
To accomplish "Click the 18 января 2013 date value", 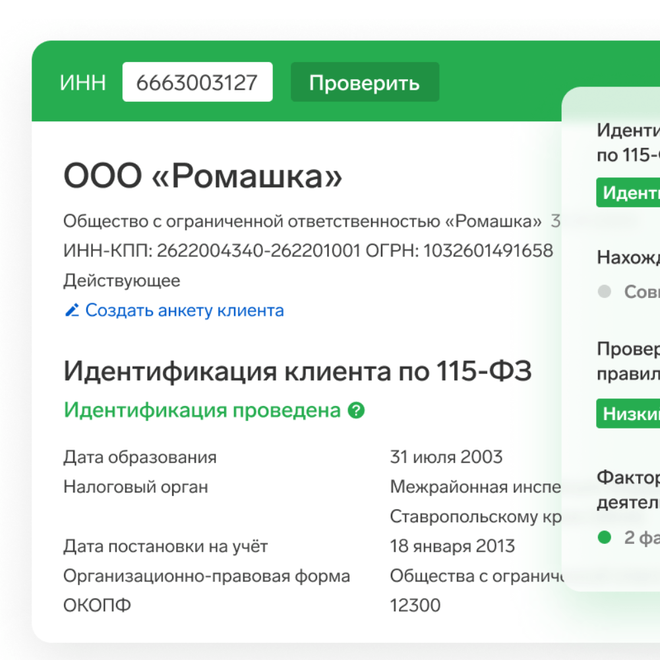I will pos(452,547).
